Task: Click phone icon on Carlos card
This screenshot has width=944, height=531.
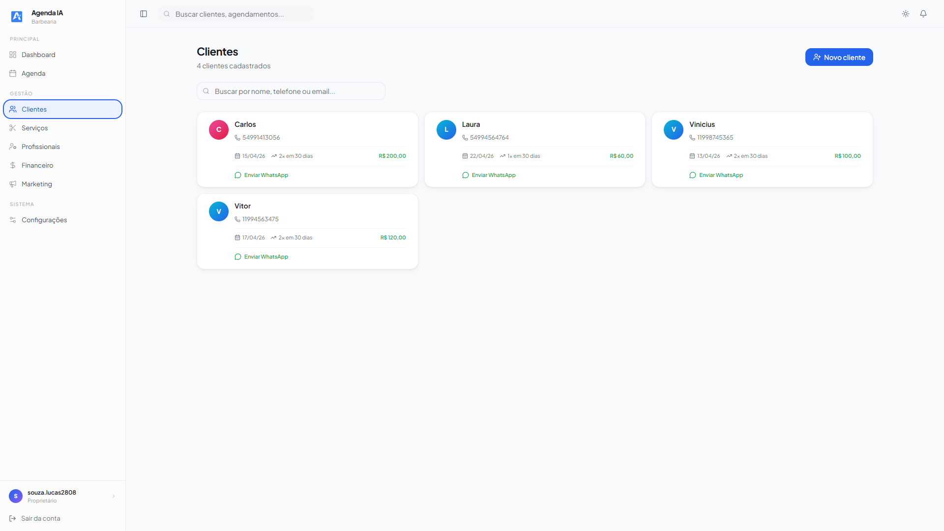Action: [x=237, y=138]
